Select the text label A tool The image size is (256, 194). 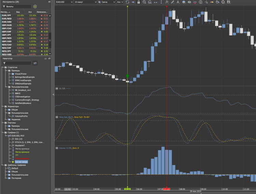pos(178,2)
